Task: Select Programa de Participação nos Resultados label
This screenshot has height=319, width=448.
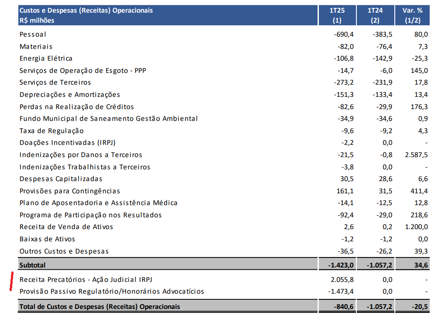Action: click(91, 215)
